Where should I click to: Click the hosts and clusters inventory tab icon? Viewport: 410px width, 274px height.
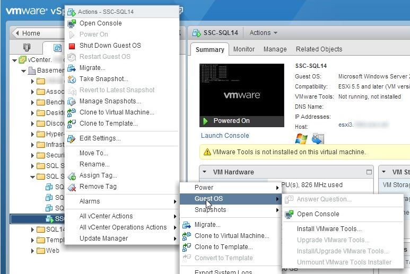27,47
